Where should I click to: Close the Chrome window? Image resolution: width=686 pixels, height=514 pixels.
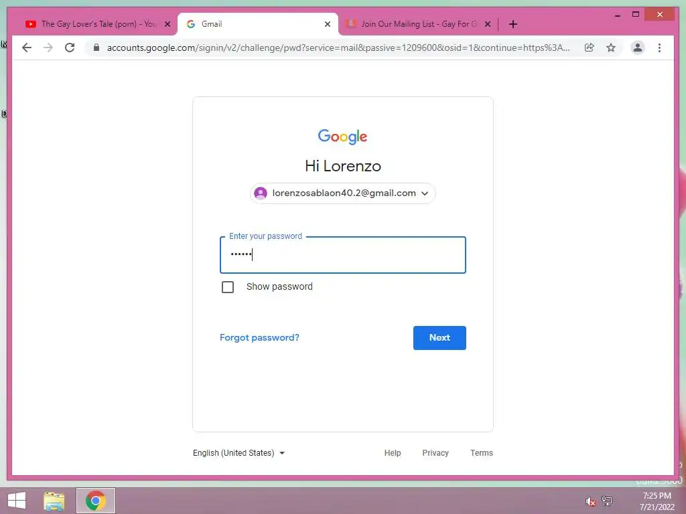point(660,15)
